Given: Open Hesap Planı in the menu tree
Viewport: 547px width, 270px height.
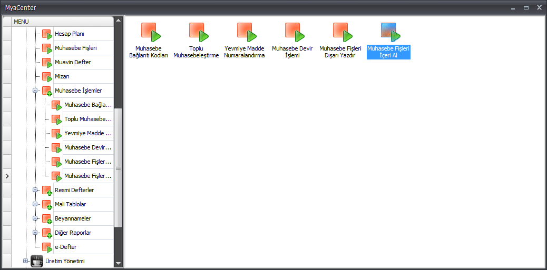Looking at the screenshot, I should pyautogui.click(x=70, y=34).
